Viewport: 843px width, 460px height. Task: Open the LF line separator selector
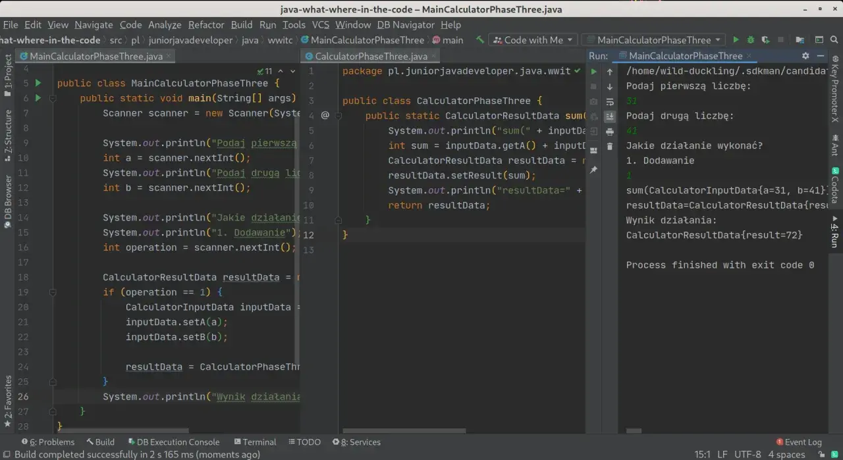click(722, 454)
